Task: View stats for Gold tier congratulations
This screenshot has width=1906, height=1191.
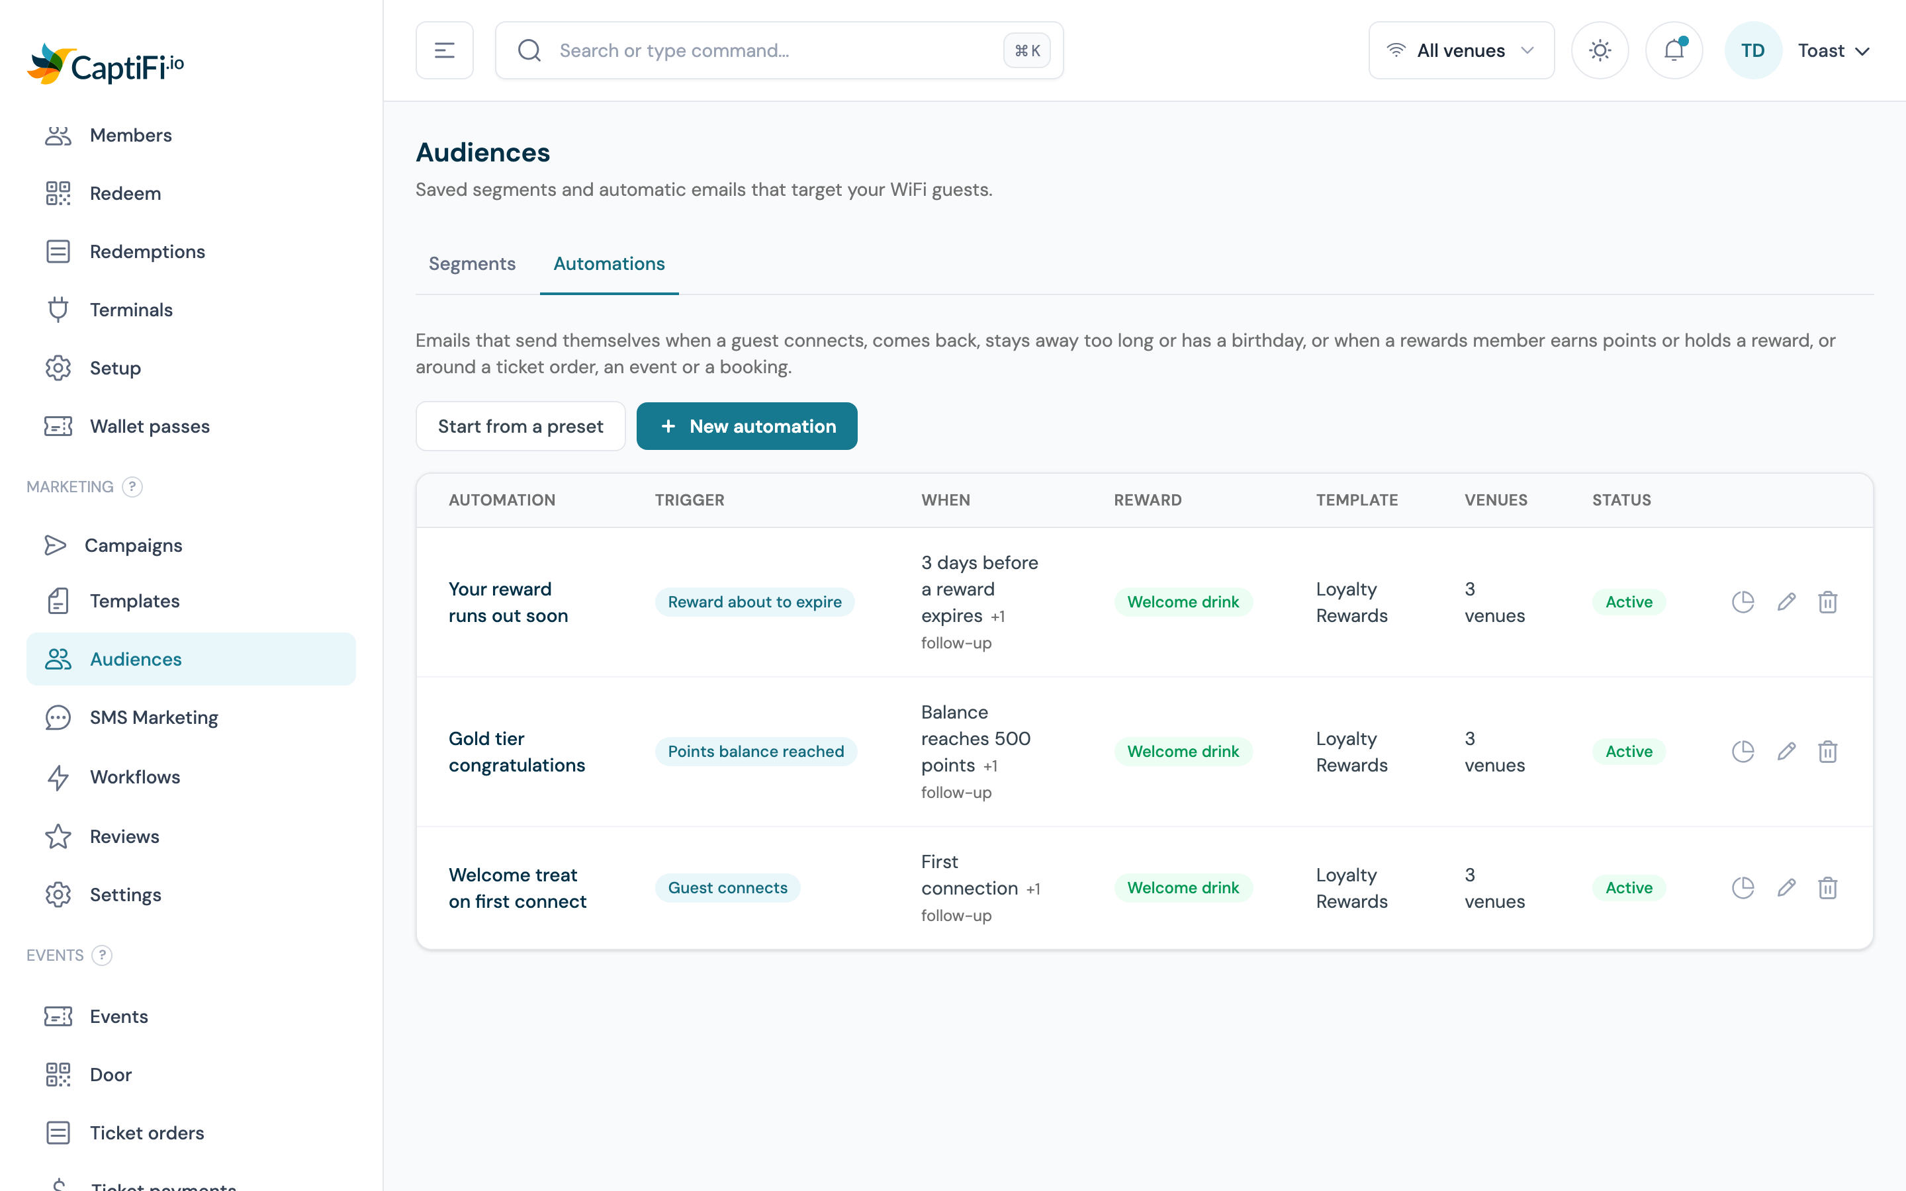Action: [1742, 752]
